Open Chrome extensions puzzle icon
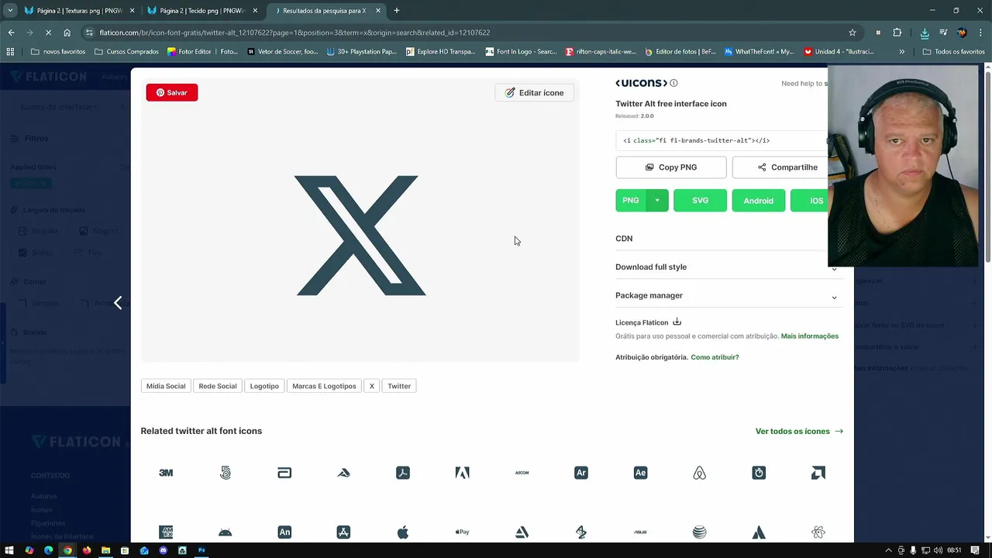 click(x=897, y=33)
